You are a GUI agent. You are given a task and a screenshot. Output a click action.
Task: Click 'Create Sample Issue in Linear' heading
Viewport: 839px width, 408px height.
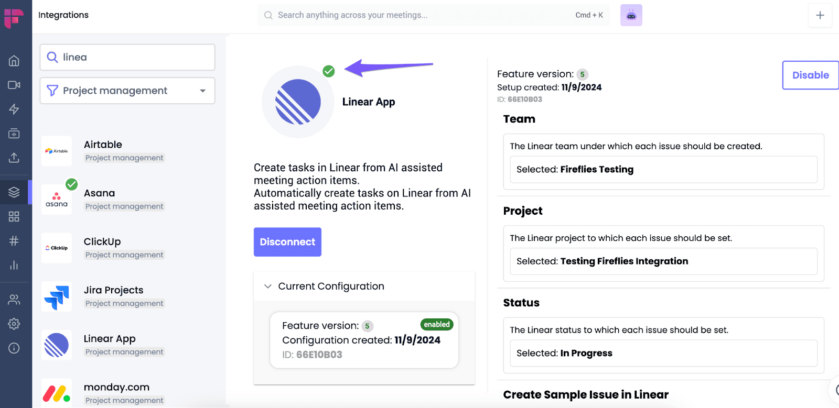pos(586,394)
